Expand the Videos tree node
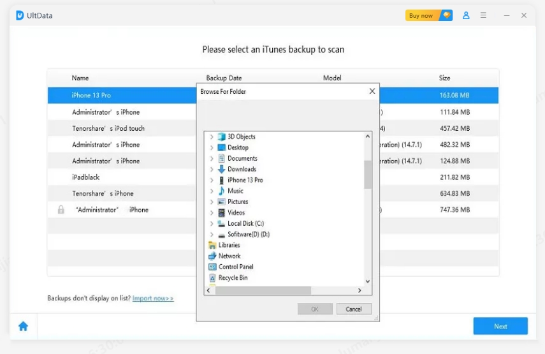545x354 pixels. point(212,212)
